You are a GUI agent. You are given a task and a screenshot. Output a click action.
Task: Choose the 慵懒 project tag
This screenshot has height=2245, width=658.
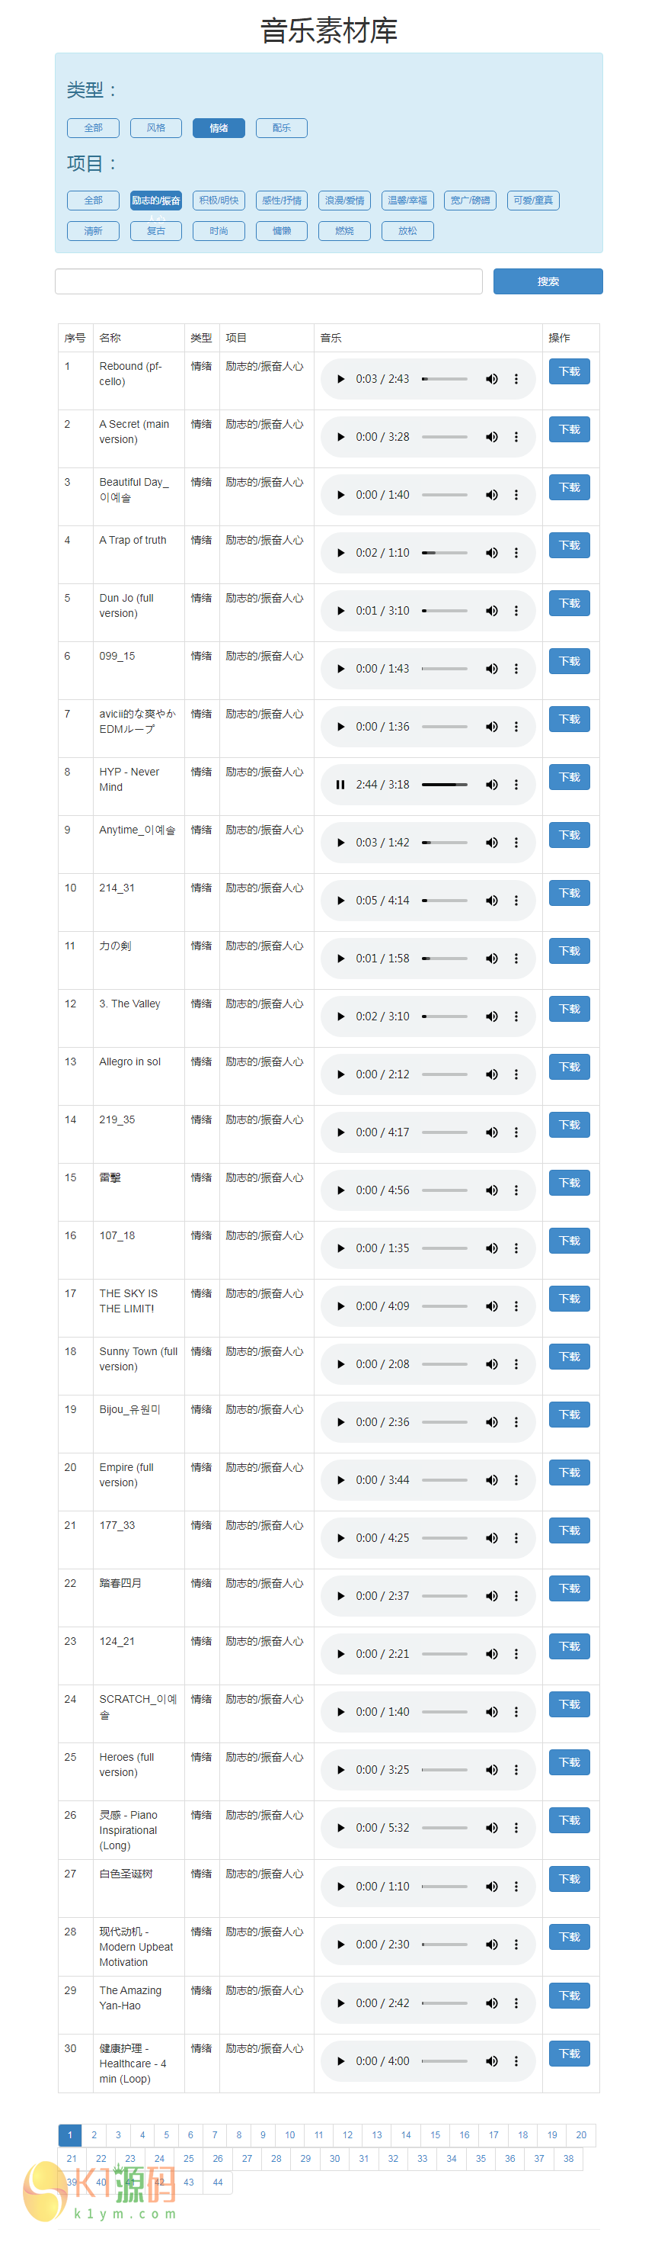pos(281,231)
